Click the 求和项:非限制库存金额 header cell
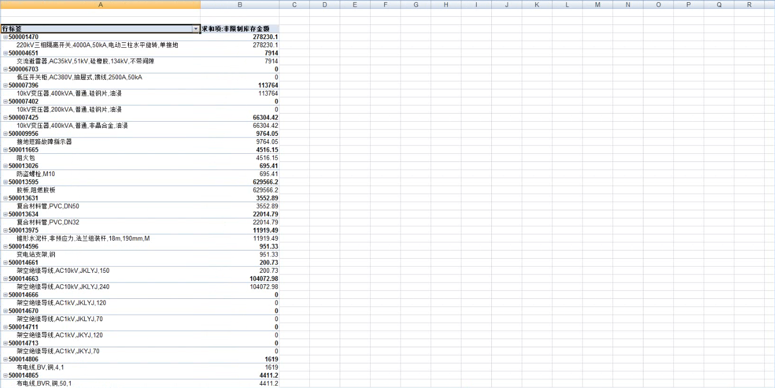 click(240, 28)
